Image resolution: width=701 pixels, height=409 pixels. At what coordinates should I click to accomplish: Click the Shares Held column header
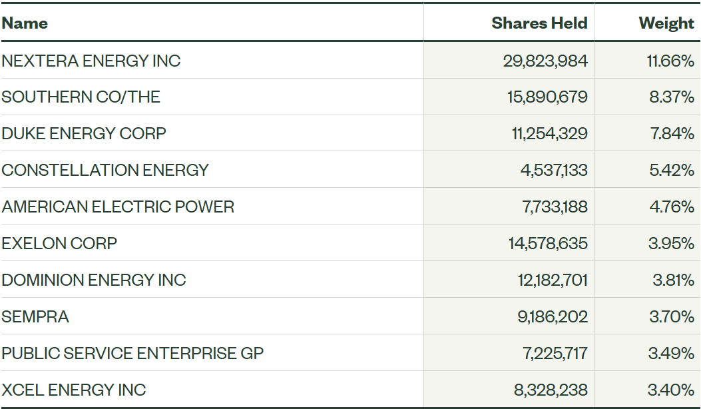click(539, 23)
